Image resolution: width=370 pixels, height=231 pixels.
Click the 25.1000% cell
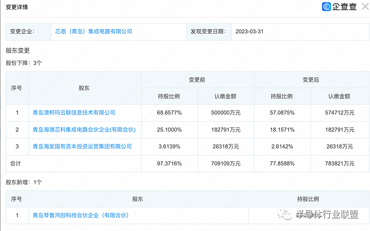click(x=170, y=130)
